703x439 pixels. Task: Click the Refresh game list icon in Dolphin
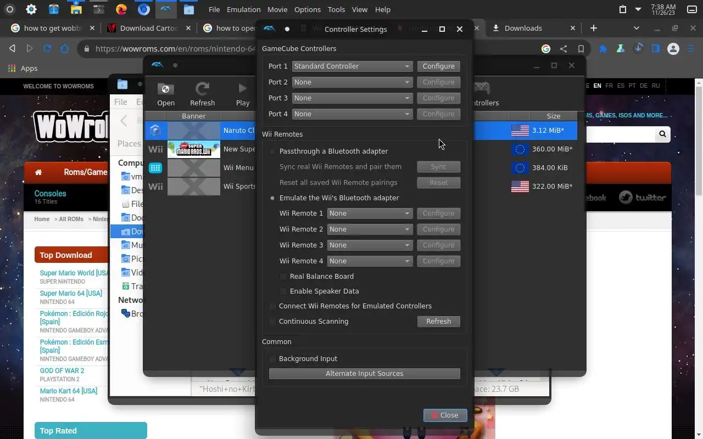click(x=202, y=89)
